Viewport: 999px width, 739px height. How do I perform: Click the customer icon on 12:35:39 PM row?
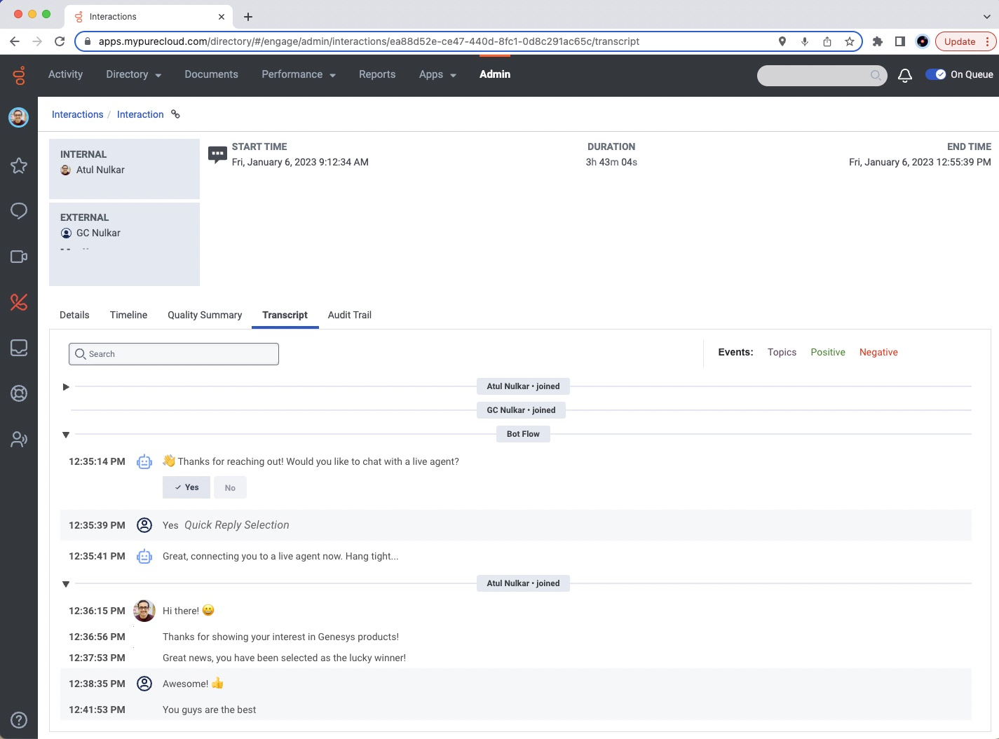144,525
